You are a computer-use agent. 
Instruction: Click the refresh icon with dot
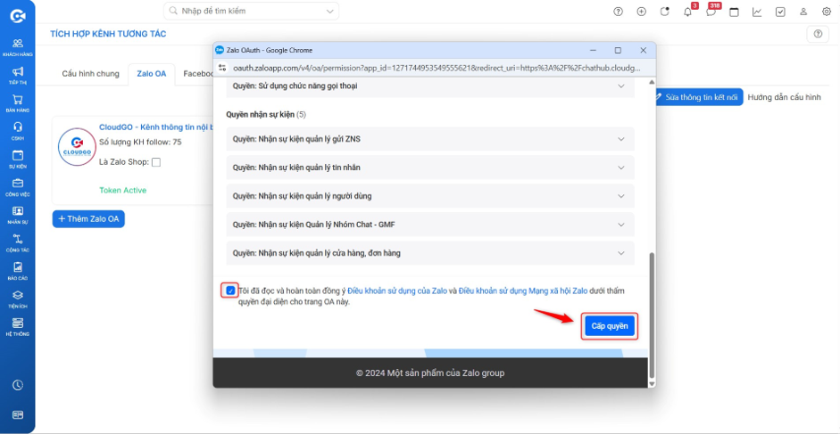point(664,12)
